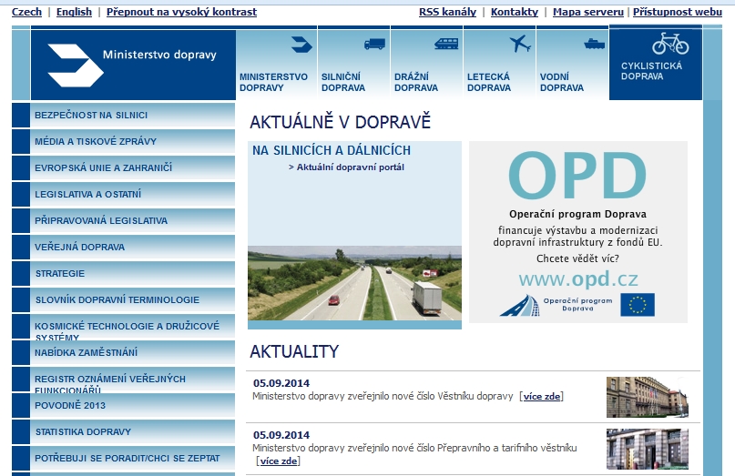Click building thumbnail beside Přepravní věstník news

point(648,449)
